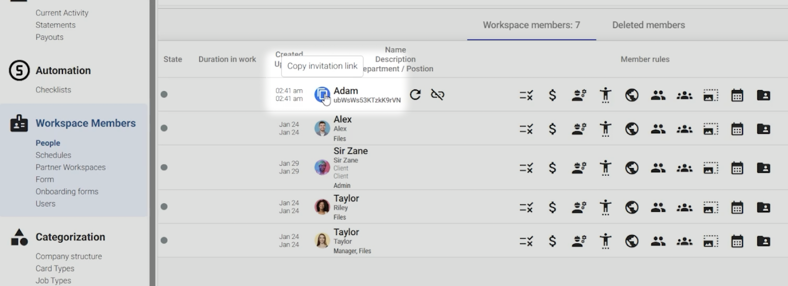788x286 pixels.
Task: Click the image frame icon in Sir Zane's row
Action: pyautogui.click(x=710, y=168)
